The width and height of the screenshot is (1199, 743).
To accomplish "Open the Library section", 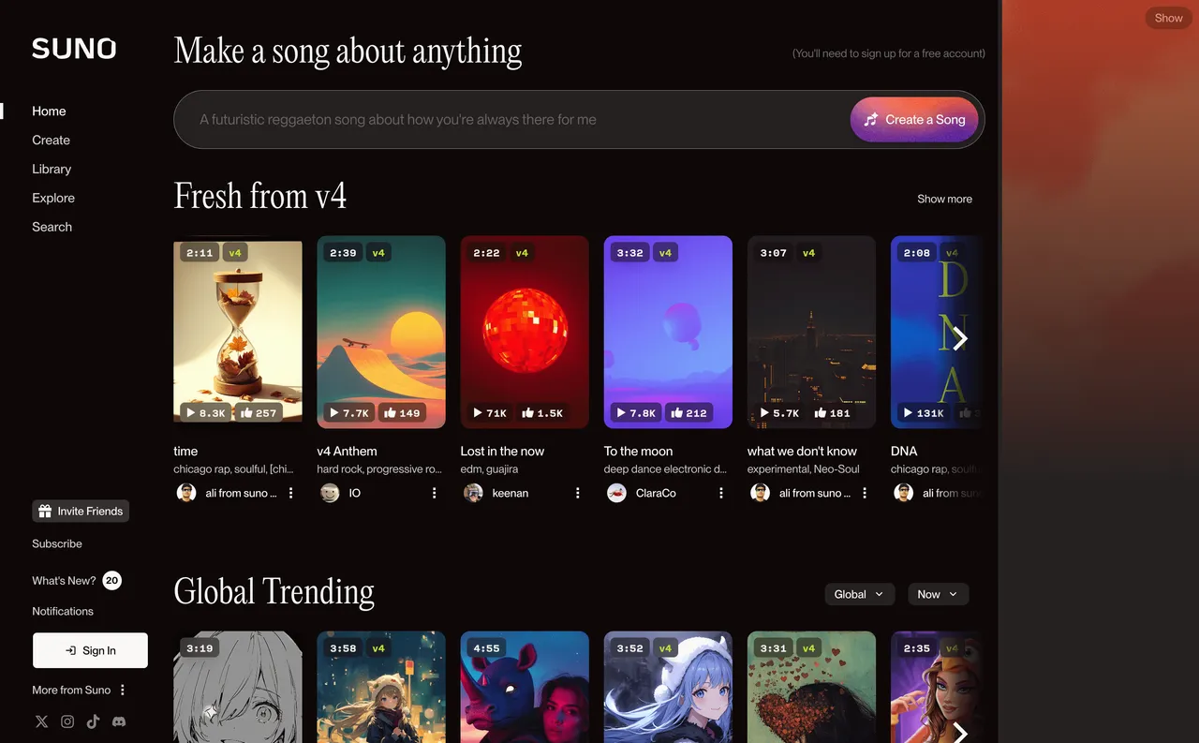I will pos(52,169).
